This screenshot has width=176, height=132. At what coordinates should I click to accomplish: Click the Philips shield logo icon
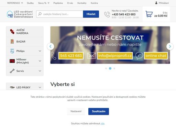click(x=12, y=51)
